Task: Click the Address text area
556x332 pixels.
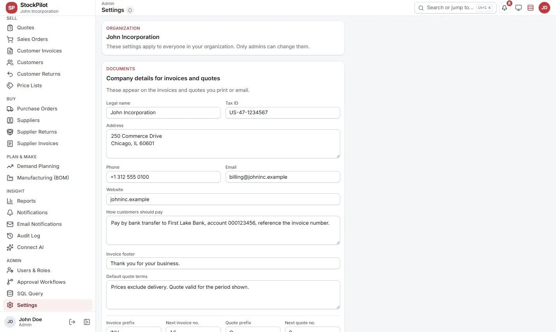Action: click(x=223, y=144)
